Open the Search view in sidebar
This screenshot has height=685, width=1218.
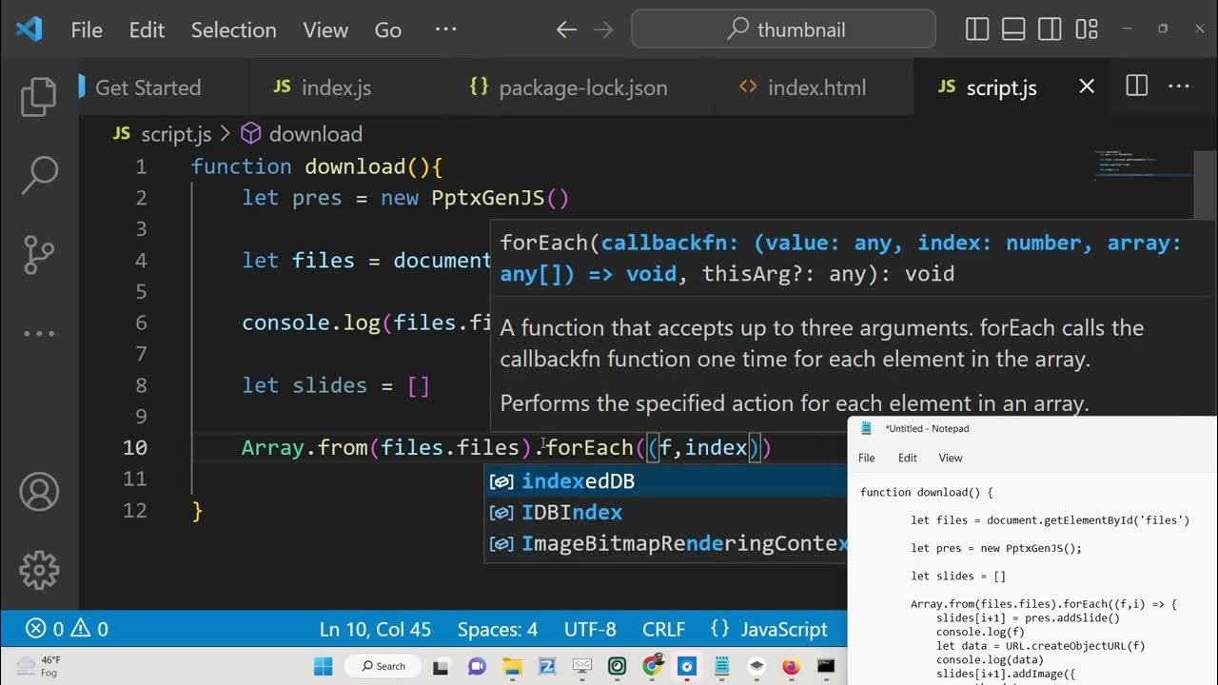(x=39, y=175)
